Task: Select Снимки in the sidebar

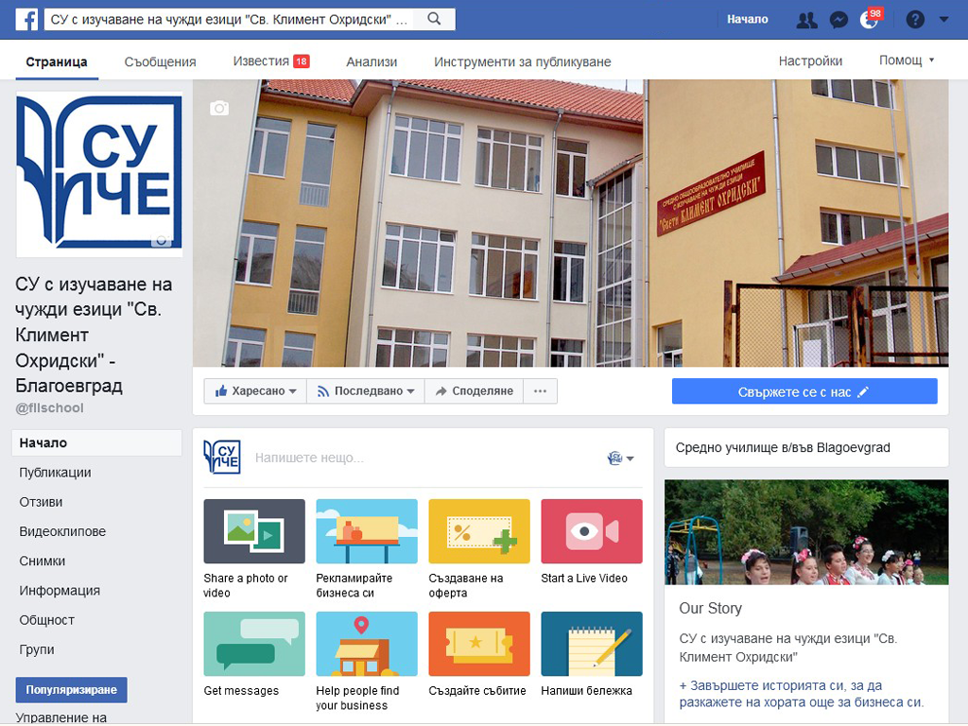Action: pyautogui.click(x=42, y=562)
